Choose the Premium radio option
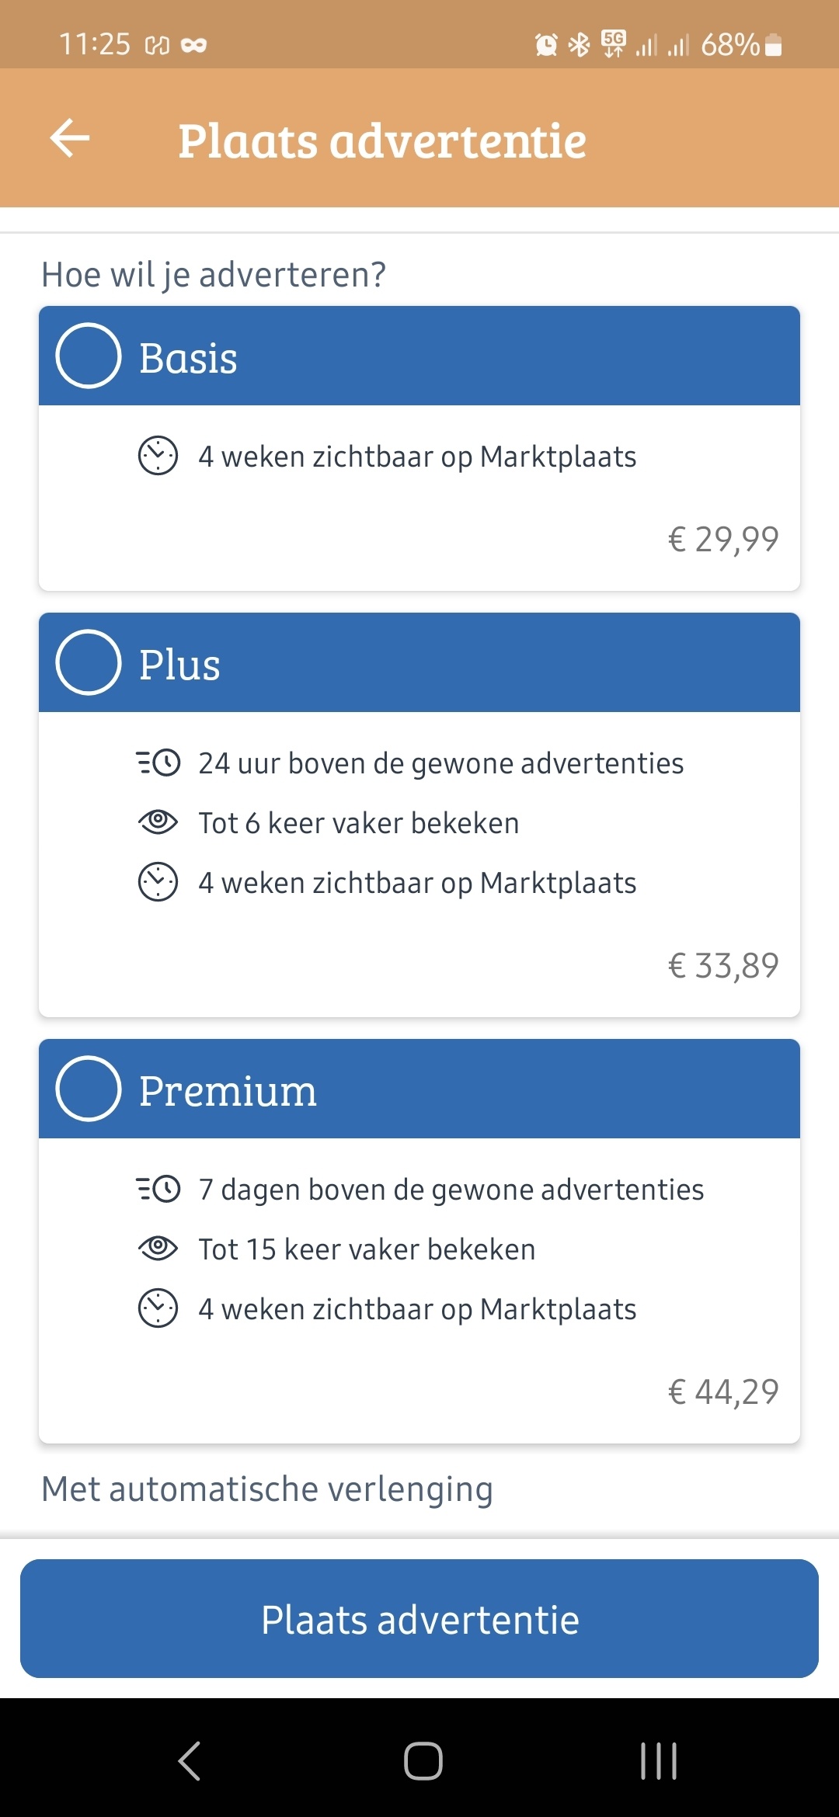Viewport: 839px width, 1817px height. 89,1089
